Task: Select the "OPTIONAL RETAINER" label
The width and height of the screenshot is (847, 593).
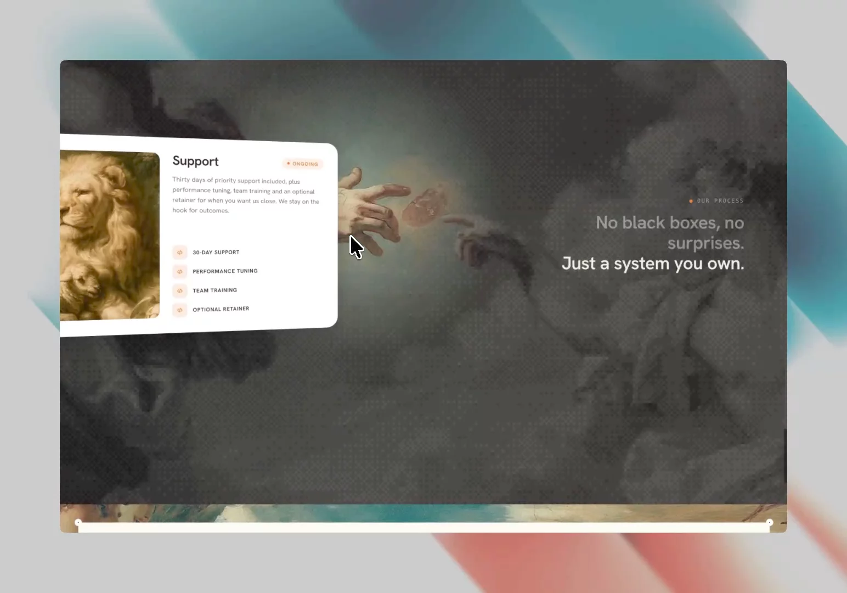Action: pos(221,309)
